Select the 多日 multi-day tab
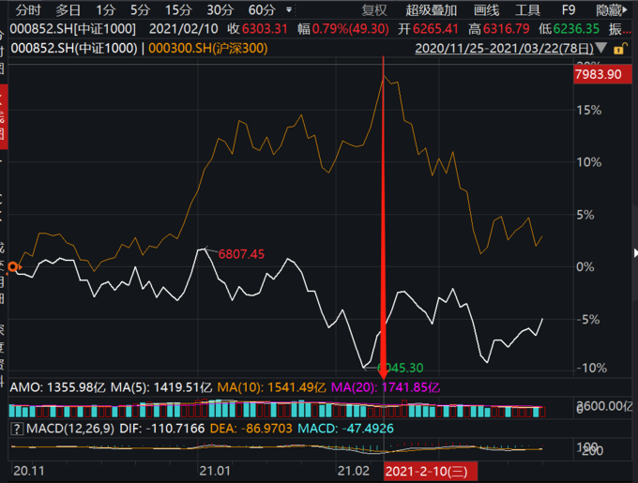The height and width of the screenshot is (483, 638). [x=68, y=10]
